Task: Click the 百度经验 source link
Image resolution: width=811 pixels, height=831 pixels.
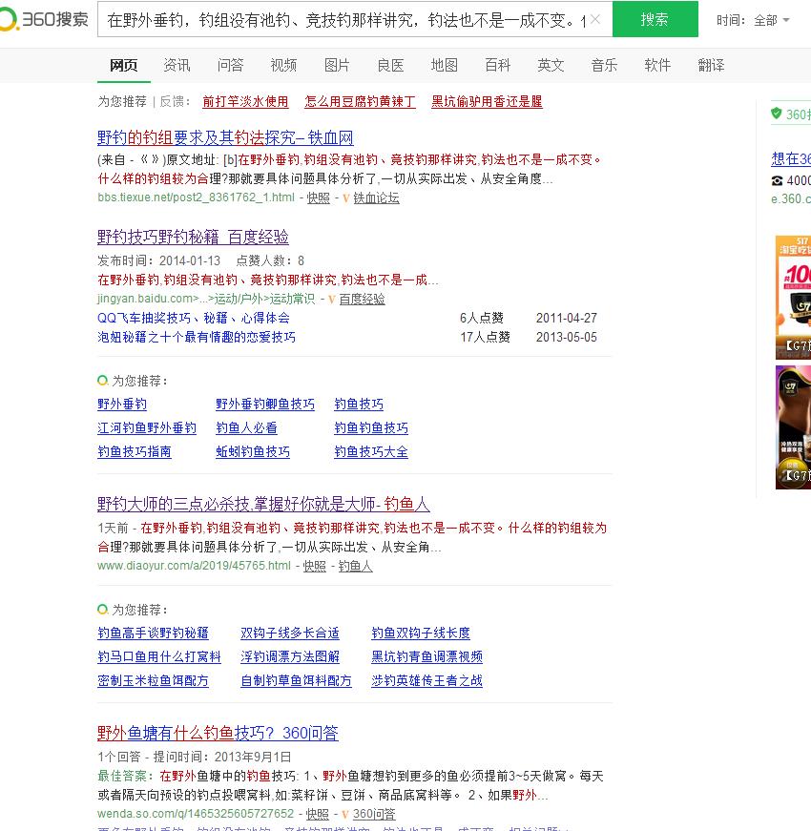Action: click(362, 299)
